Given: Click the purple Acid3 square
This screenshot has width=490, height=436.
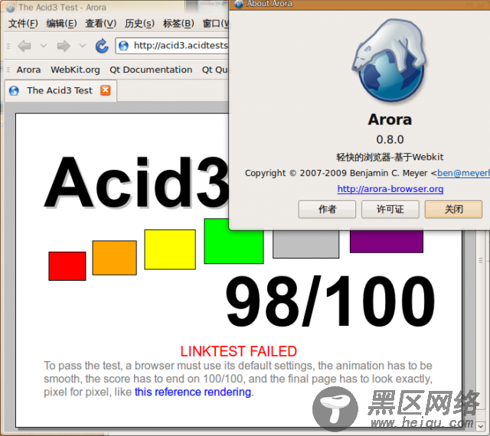Looking at the screenshot, I should 387,242.
